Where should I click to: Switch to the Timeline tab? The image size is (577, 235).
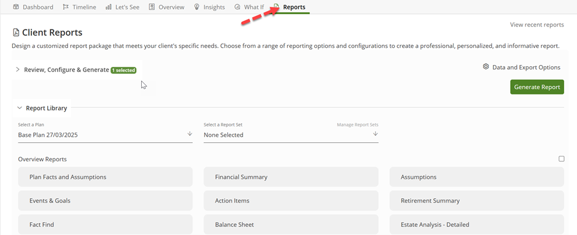(x=79, y=7)
